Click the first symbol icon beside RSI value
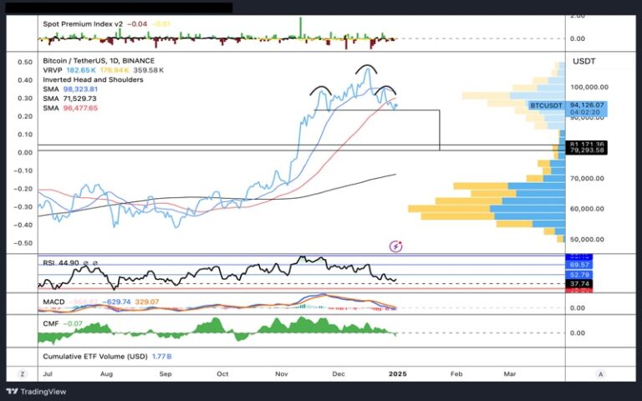Screen dimensions: 642x401 [x=85, y=262]
